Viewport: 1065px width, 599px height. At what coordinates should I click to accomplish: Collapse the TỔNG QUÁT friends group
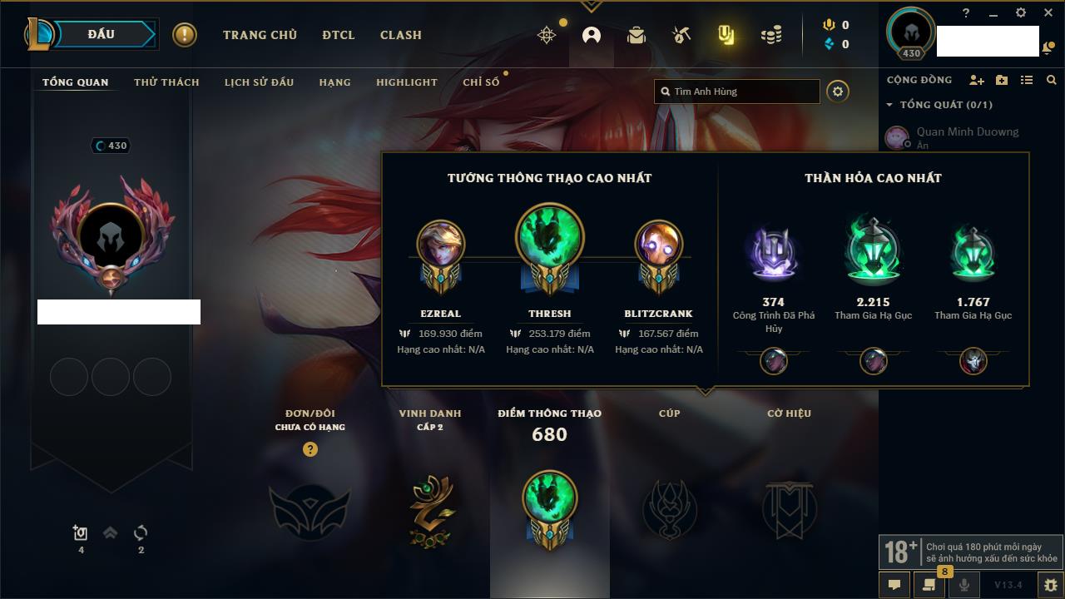889,105
